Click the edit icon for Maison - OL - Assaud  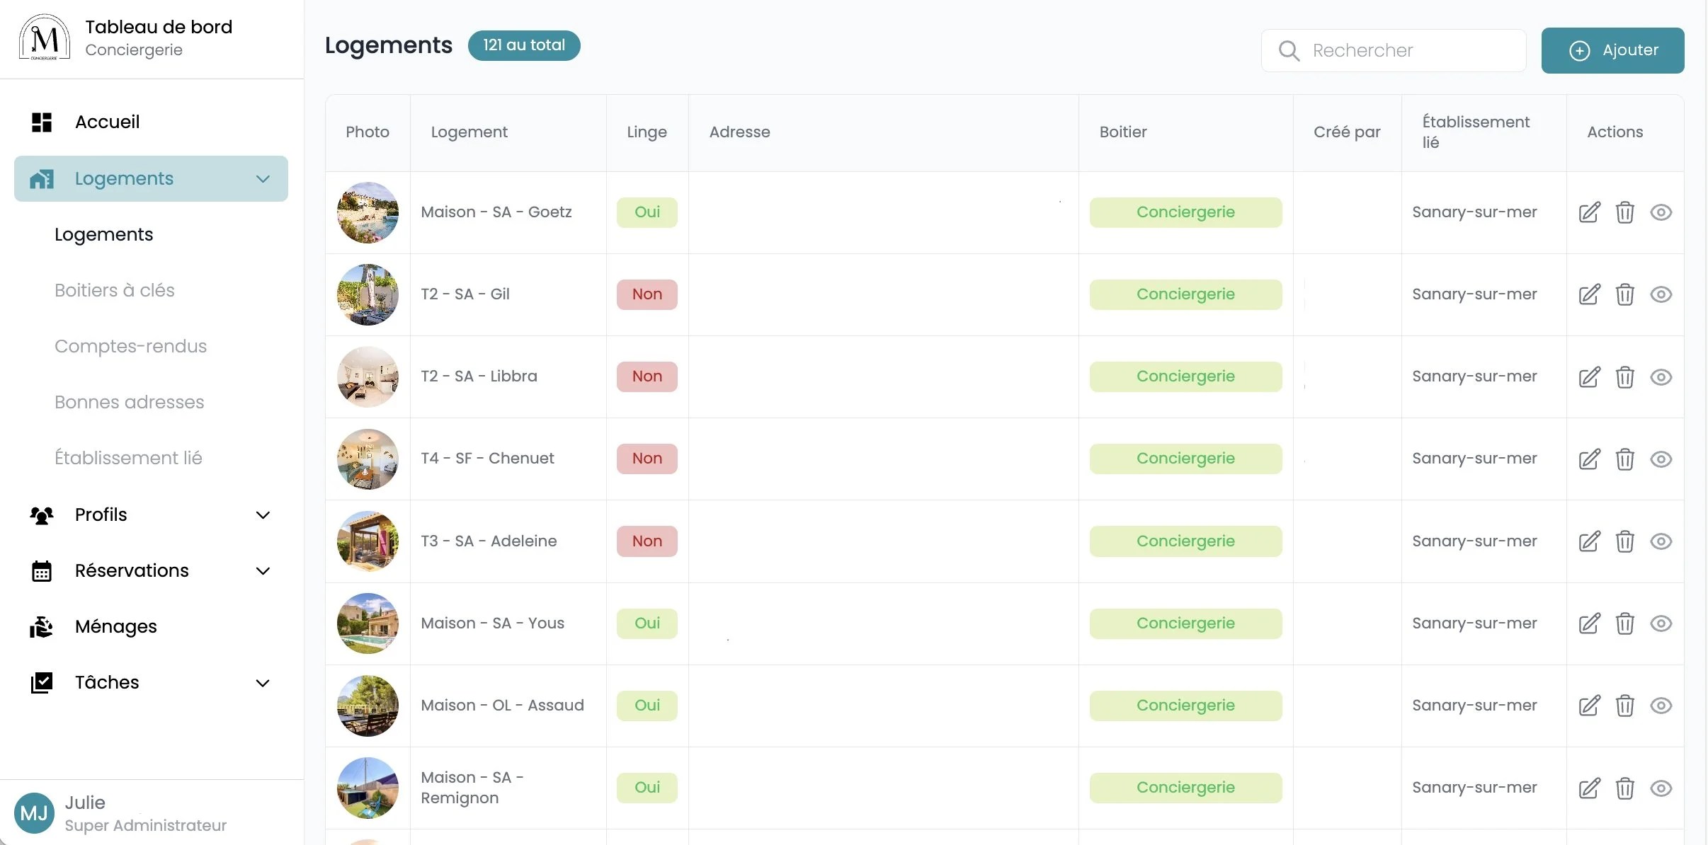[1589, 706]
